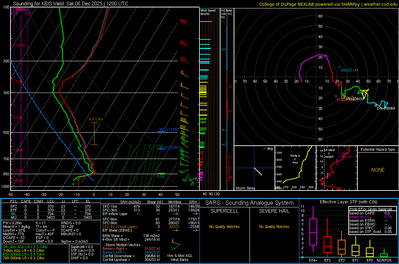Click the '6.9 C/km' lapse rate label
This screenshot has height=264, width=399.
click(x=96, y=119)
